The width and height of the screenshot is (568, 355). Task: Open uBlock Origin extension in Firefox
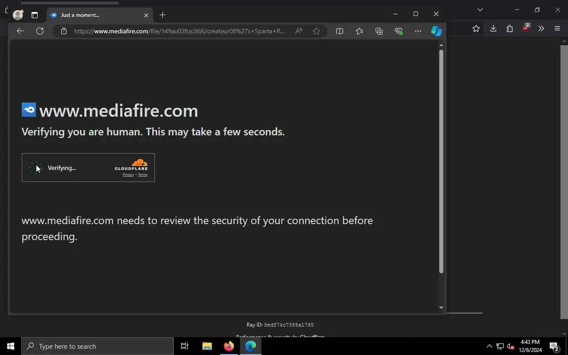pyautogui.click(x=526, y=28)
